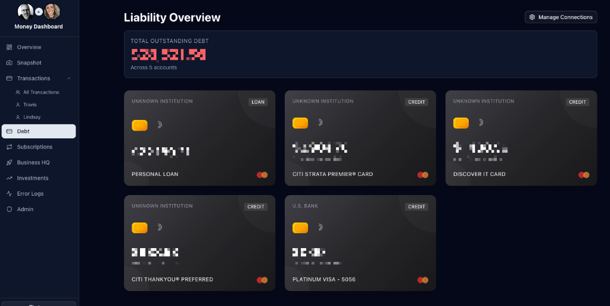610x306 pixels.
Task: Show Lindsay transactions
Action: point(32,117)
